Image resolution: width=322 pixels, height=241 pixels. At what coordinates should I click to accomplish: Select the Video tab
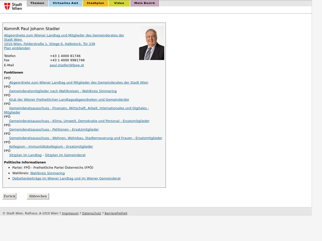click(119, 3)
